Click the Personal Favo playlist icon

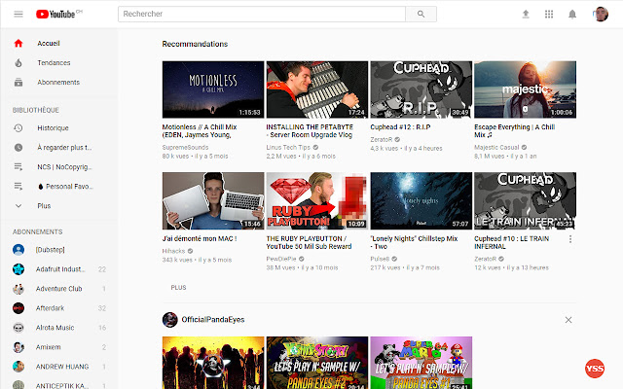(18, 186)
